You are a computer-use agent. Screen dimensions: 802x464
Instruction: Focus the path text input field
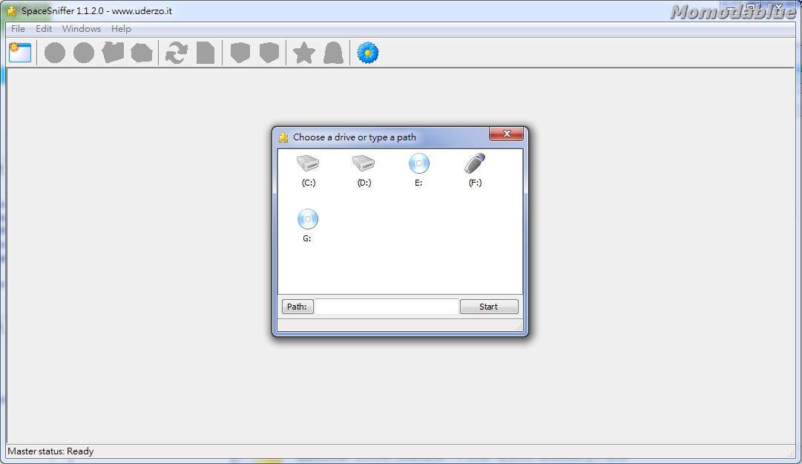[387, 307]
